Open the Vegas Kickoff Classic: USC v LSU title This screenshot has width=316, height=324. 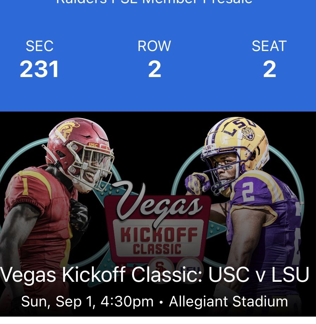155,275
